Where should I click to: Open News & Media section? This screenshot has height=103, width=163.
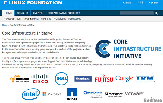pos(31,19)
